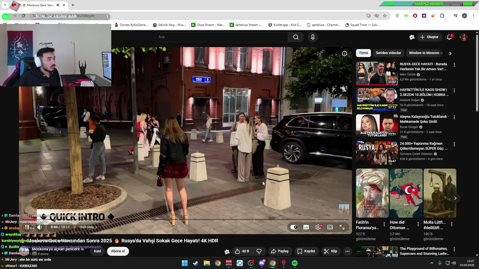Start voice search with microphone icon

pyautogui.click(x=313, y=37)
